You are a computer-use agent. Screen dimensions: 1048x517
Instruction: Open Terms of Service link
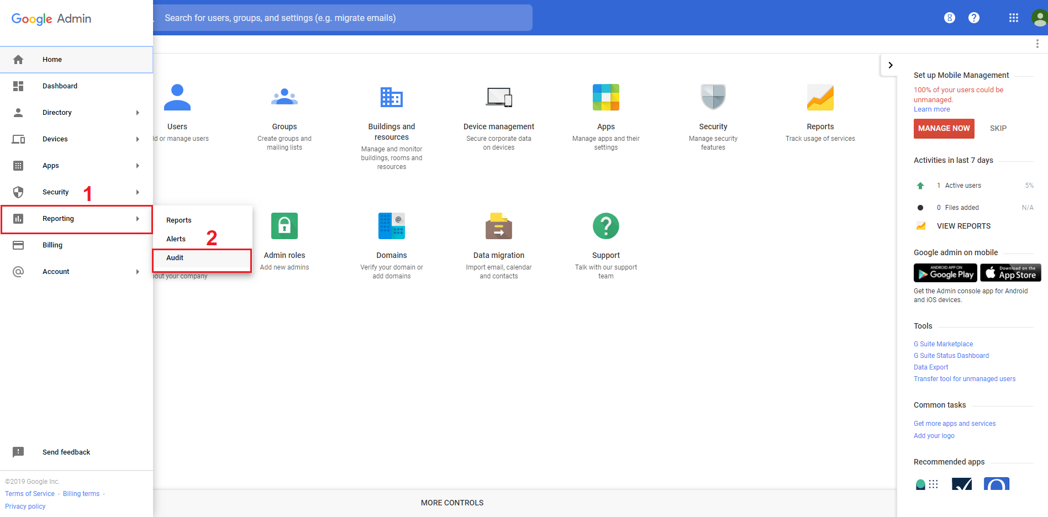pyautogui.click(x=30, y=494)
